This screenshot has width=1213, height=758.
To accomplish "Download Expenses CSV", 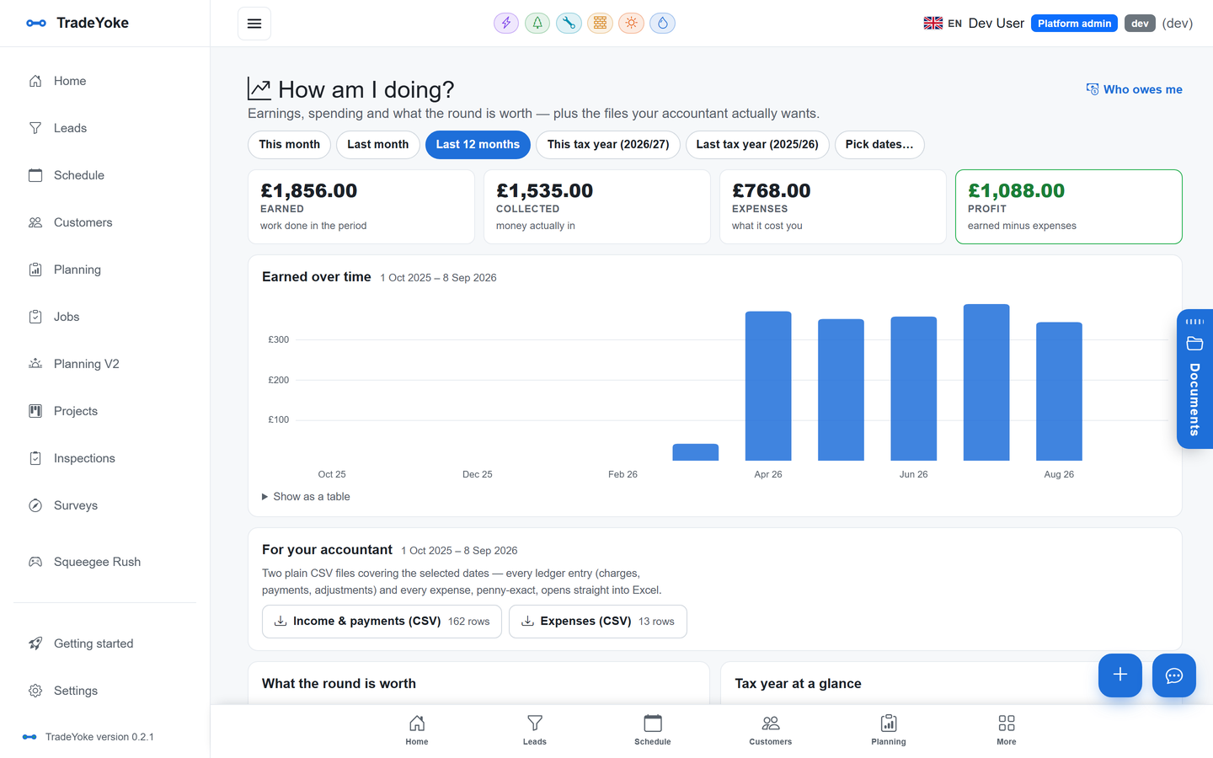I will click(x=598, y=622).
